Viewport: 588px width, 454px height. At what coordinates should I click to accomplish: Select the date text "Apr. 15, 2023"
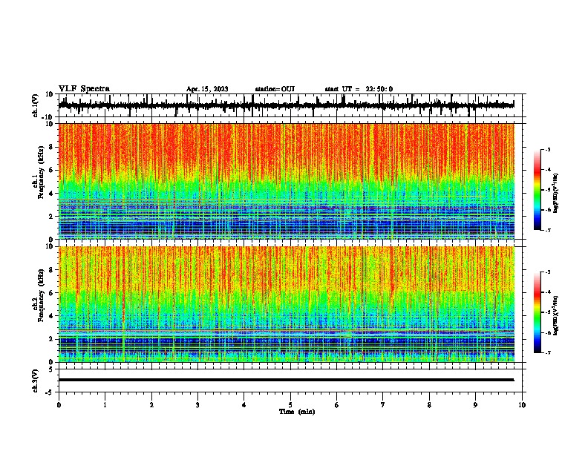pos(207,89)
